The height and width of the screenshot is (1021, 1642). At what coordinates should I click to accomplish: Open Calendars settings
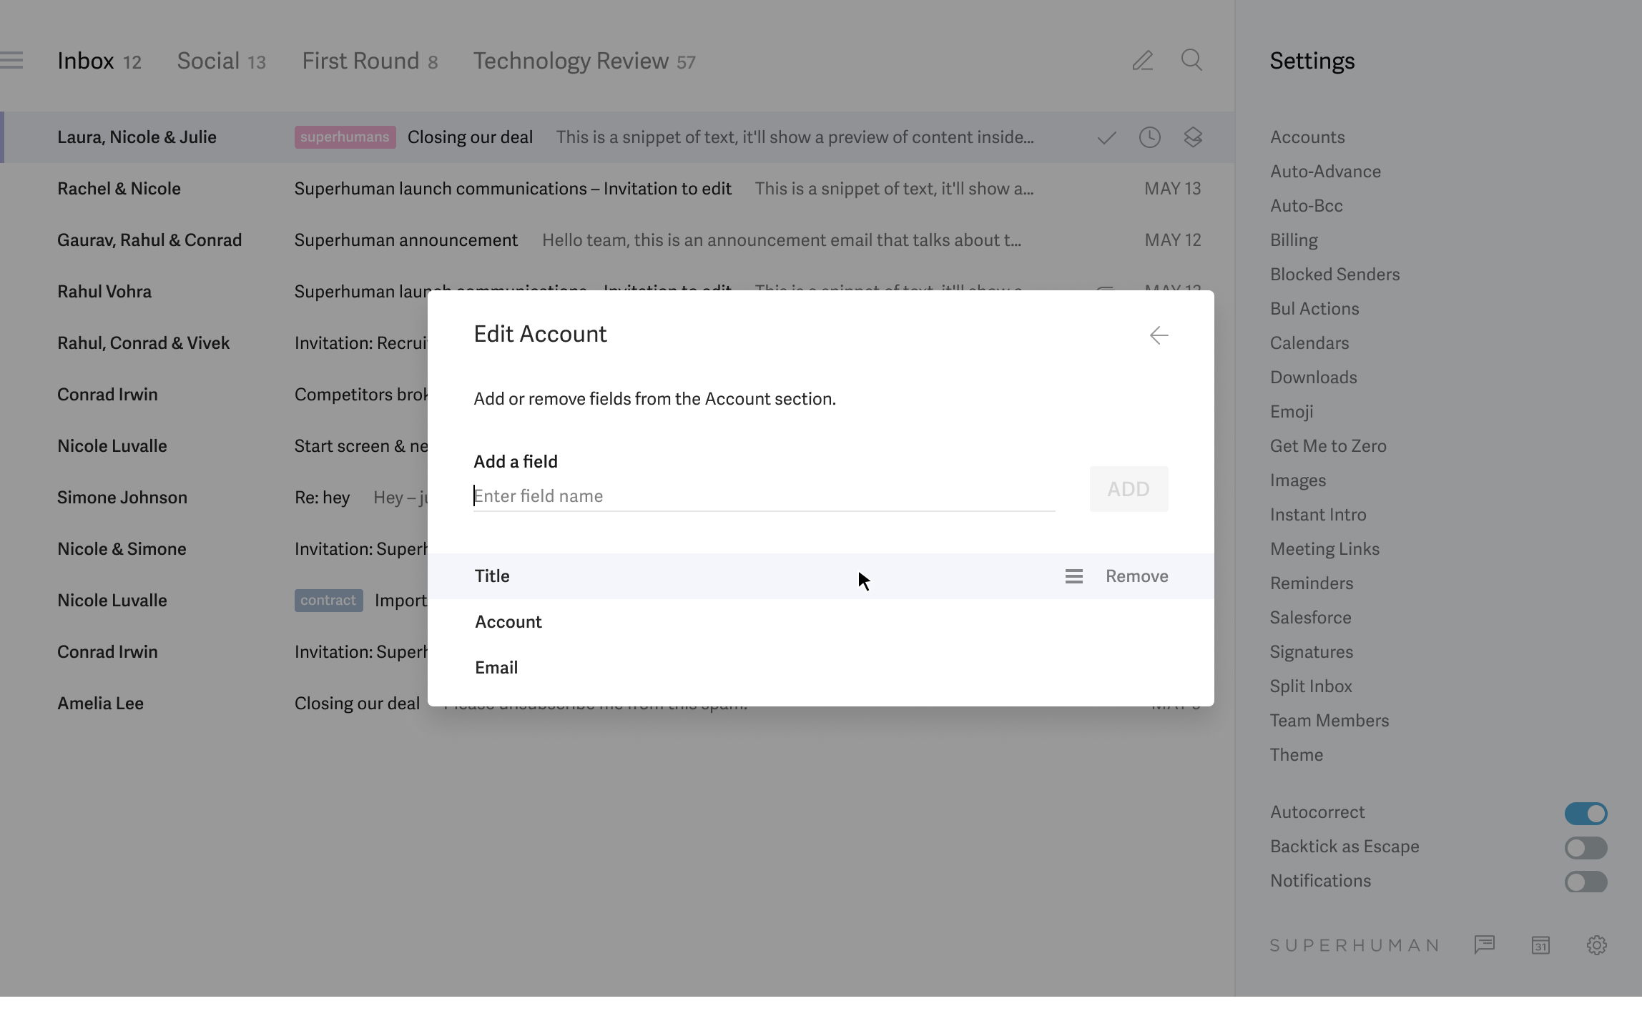1309,343
